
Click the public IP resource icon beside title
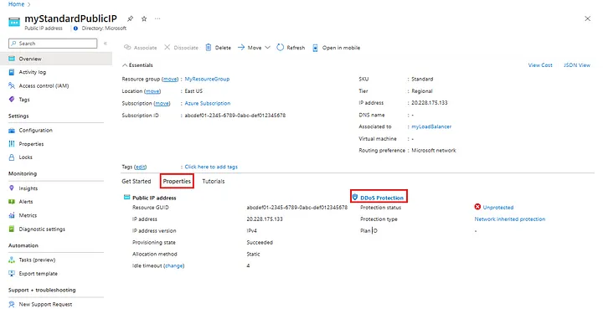point(14,23)
